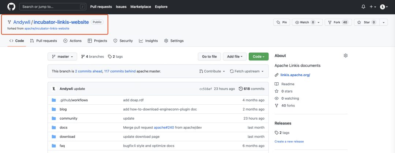395x153 pixels.
Task: Open the GitHub logo homepage
Action: coord(11,7)
